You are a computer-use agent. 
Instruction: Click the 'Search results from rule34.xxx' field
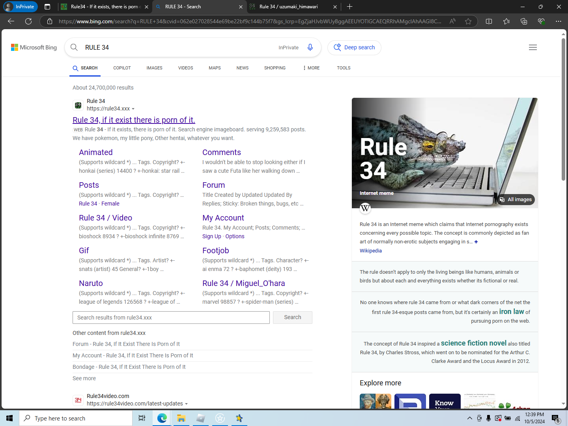coord(171,318)
